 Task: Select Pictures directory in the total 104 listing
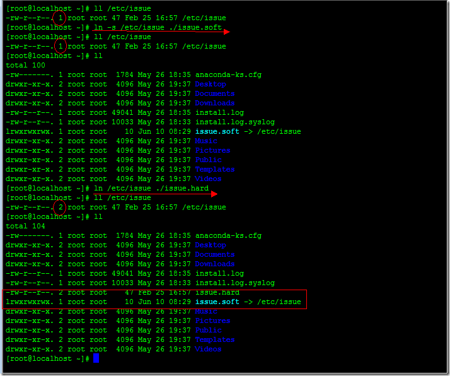(212, 321)
